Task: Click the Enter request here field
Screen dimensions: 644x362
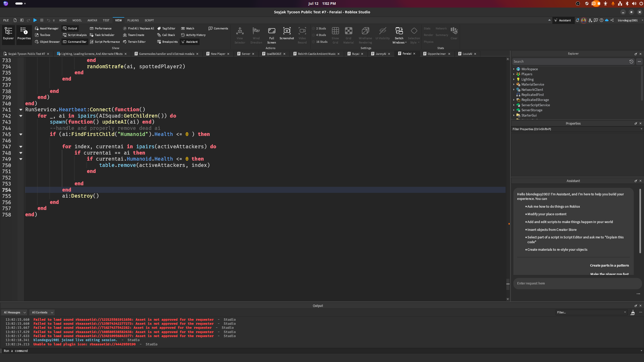Action: click(x=577, y=283)
